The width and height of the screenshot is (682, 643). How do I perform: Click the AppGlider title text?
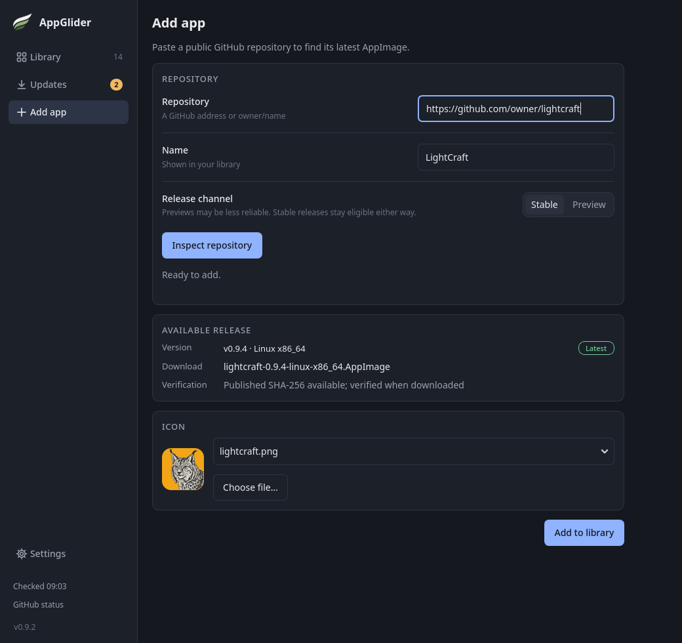point(65,22)
